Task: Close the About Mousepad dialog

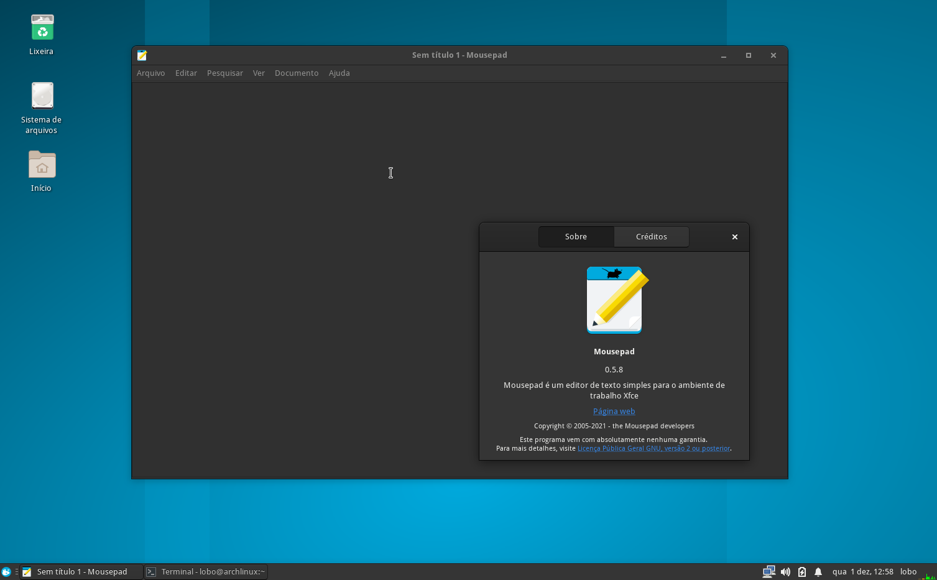Action: click(x=734, y=237)
